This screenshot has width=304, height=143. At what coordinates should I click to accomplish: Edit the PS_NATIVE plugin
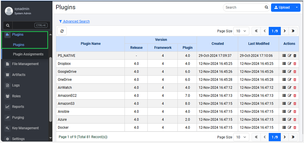(289, 56)
